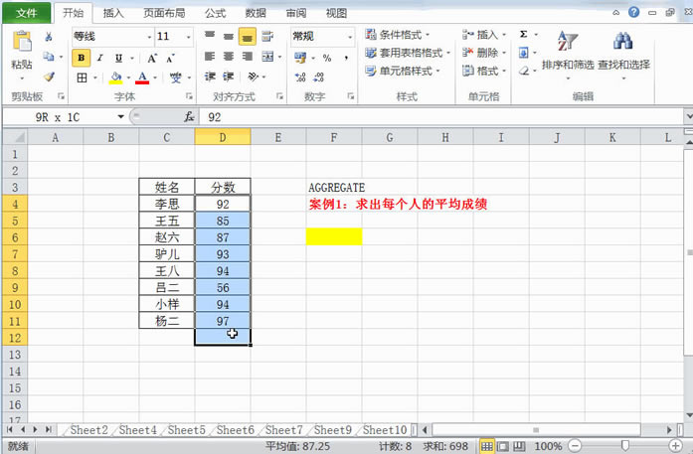Screen dimensions: 693x454
Task: Click the zoom in plus button
Action: (x=675, y=446)
